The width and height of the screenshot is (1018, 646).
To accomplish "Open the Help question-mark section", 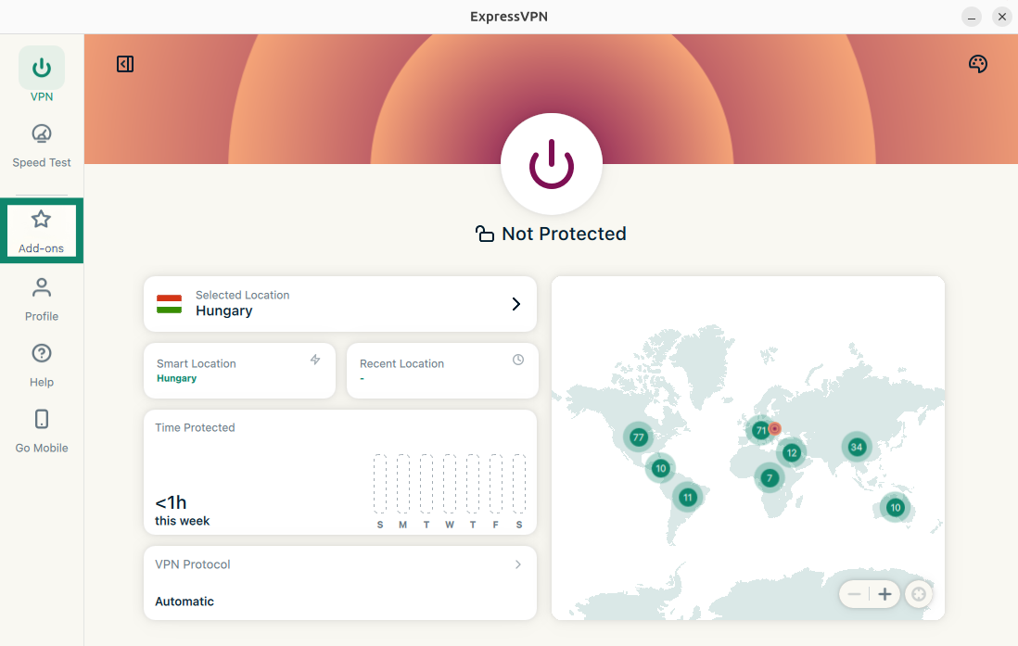I will 42,365.
